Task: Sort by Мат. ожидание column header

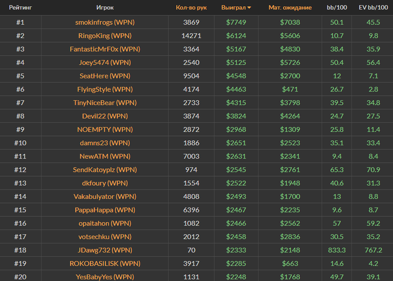Action: pyautogui.click(x=290, y=7)
